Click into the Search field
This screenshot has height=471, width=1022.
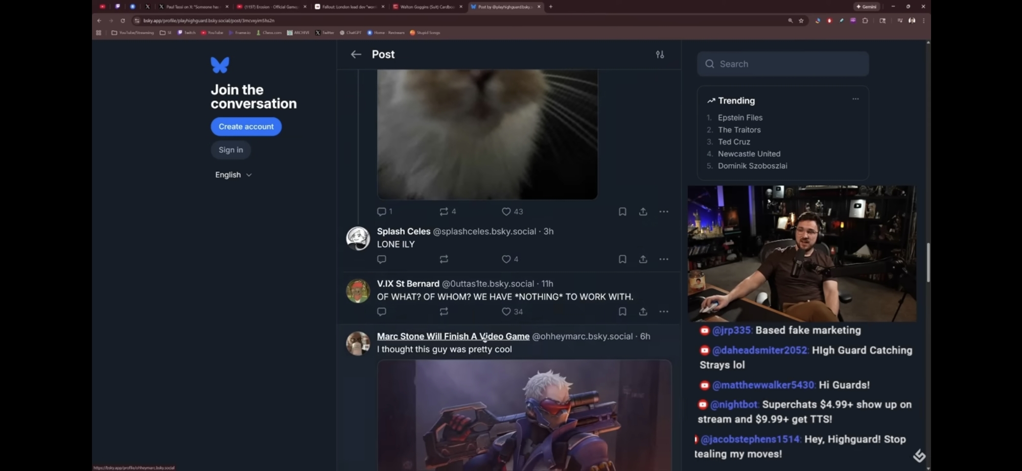783,64
